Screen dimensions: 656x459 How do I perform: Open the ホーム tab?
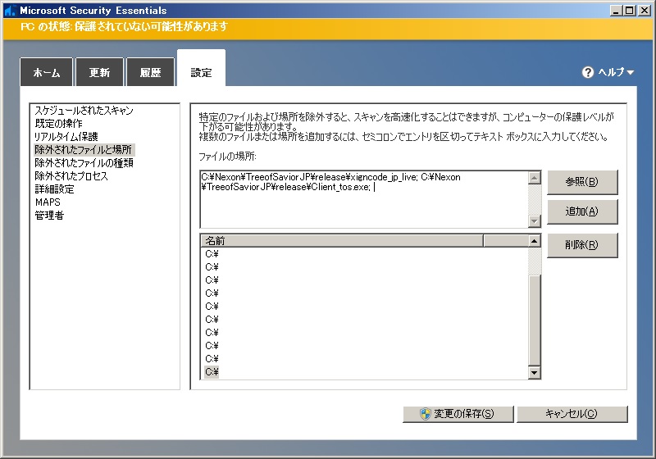[47, 72]
